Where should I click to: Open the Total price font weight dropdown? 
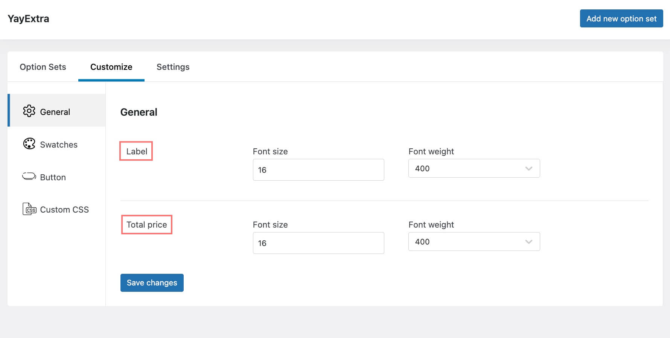tap(474, 241)
